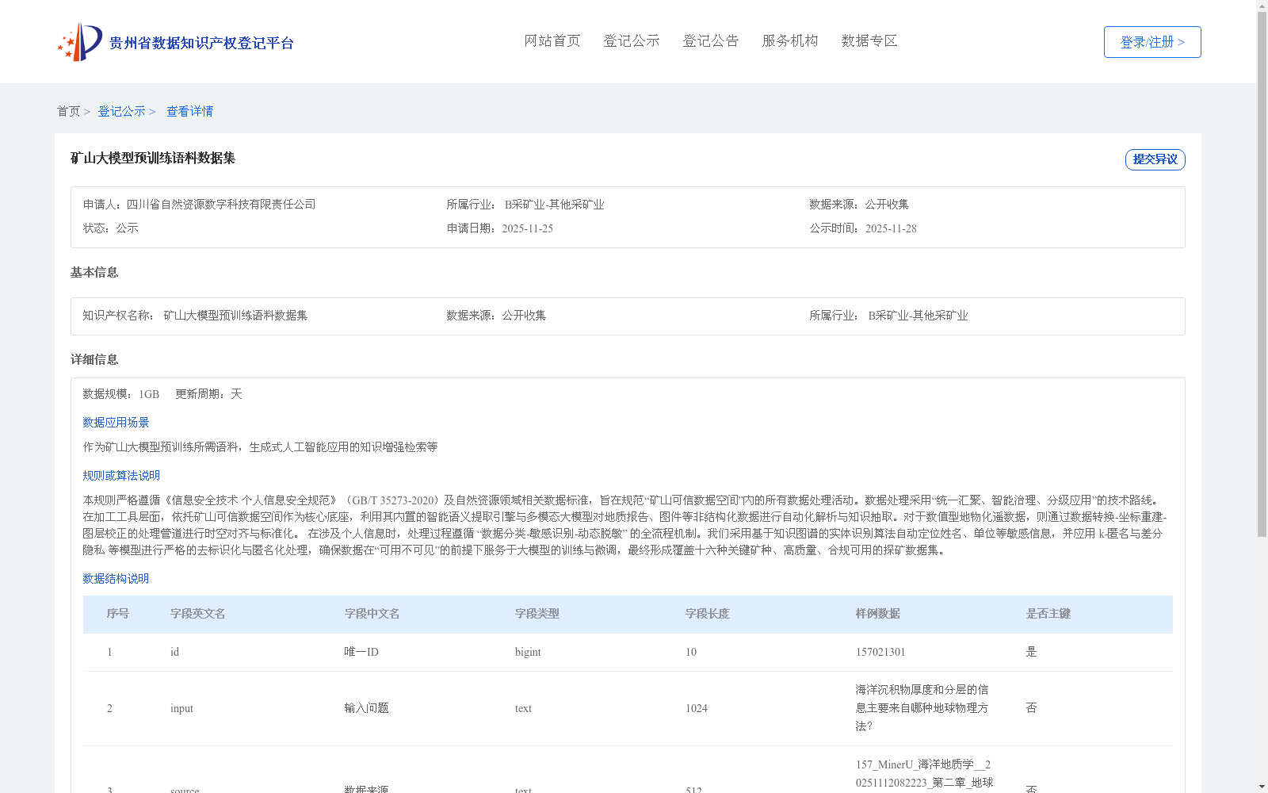Click the scrollbar down arrow

[1262, 787]
